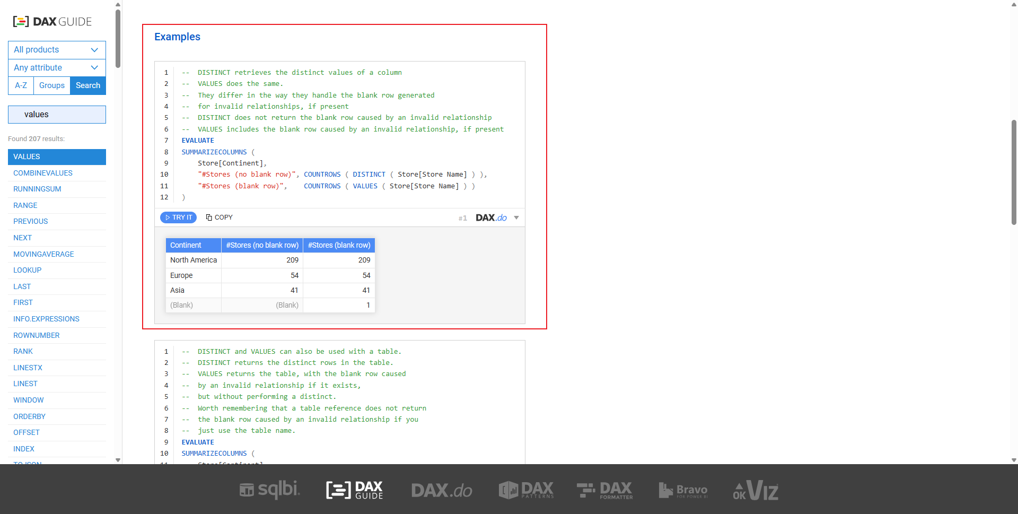Open RUNNINGSUM function page
Screen dimensions: 1018x514
click(x=37, y=189)
